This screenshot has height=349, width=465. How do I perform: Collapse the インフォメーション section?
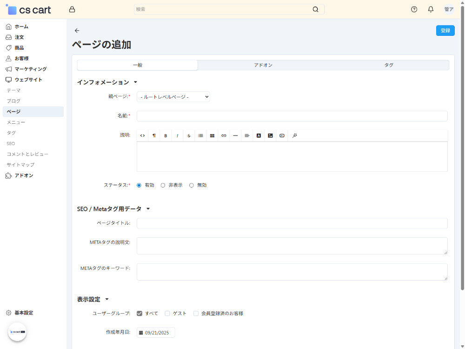[x=135, y=82]
